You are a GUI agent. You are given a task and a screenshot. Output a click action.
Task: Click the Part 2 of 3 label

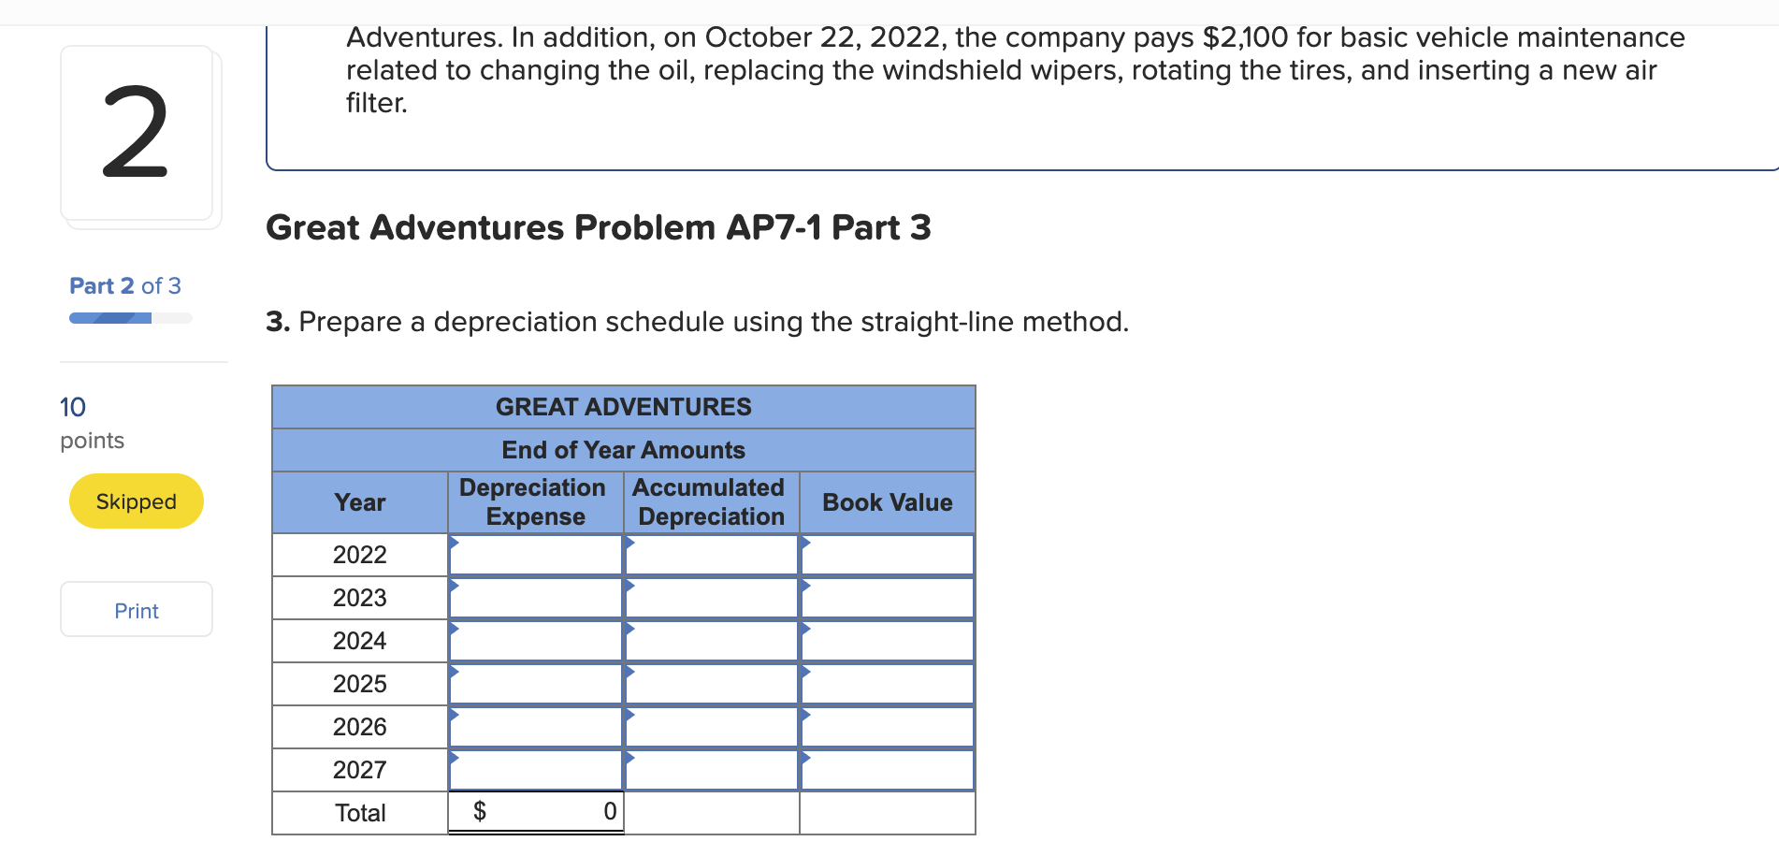[125, 285]
